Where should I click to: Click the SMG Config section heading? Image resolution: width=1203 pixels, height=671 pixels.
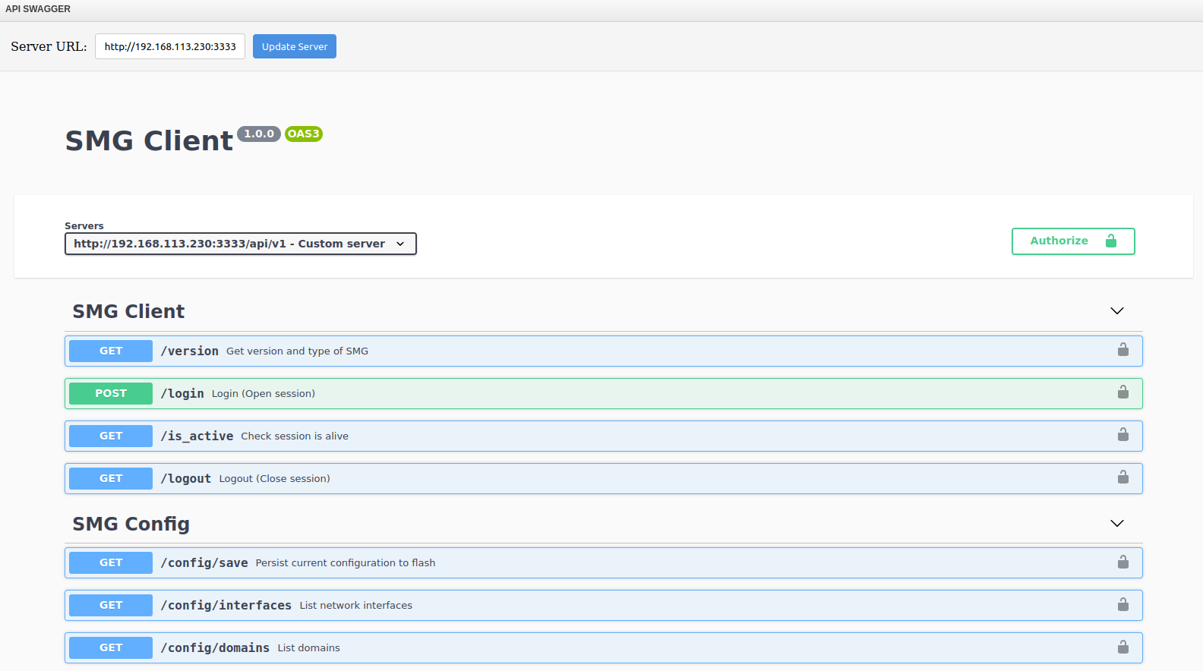[131, 524]
